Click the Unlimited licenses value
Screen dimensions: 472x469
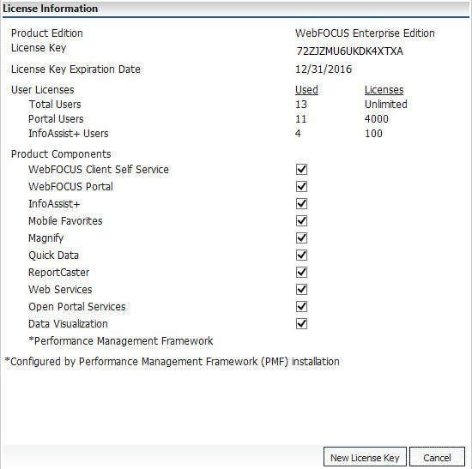coord(386,105)
